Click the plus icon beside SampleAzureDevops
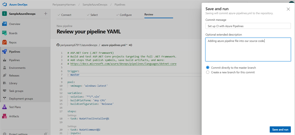 (x=46, y=14)
